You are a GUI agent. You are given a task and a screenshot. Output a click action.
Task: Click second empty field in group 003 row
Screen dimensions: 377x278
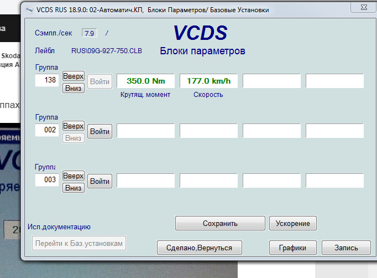tap(209, 181)
